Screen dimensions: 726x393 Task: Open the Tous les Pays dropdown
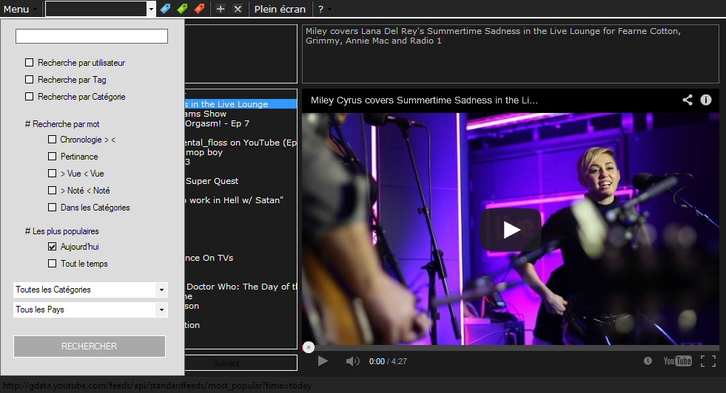tap(91, 310)
